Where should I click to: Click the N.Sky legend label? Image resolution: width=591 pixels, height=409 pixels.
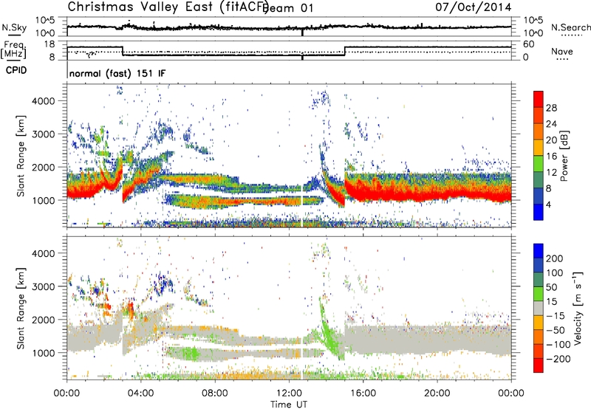coord(14,27)
